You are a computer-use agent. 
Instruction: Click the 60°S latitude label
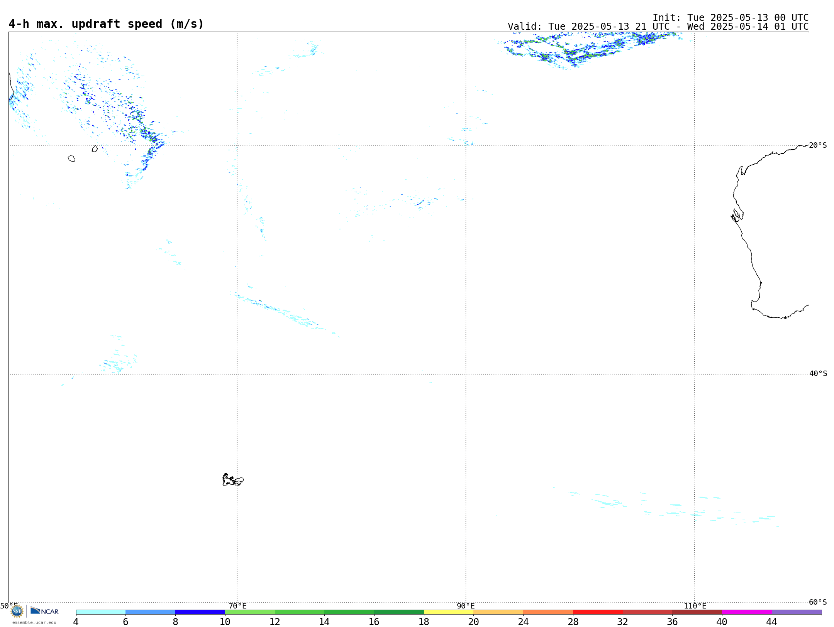point(818,602)
